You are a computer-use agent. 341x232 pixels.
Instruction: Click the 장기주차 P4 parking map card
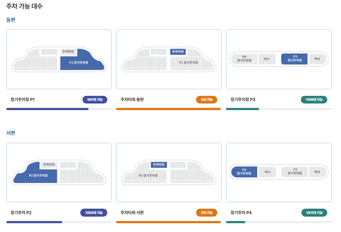[x=279, y=172]
